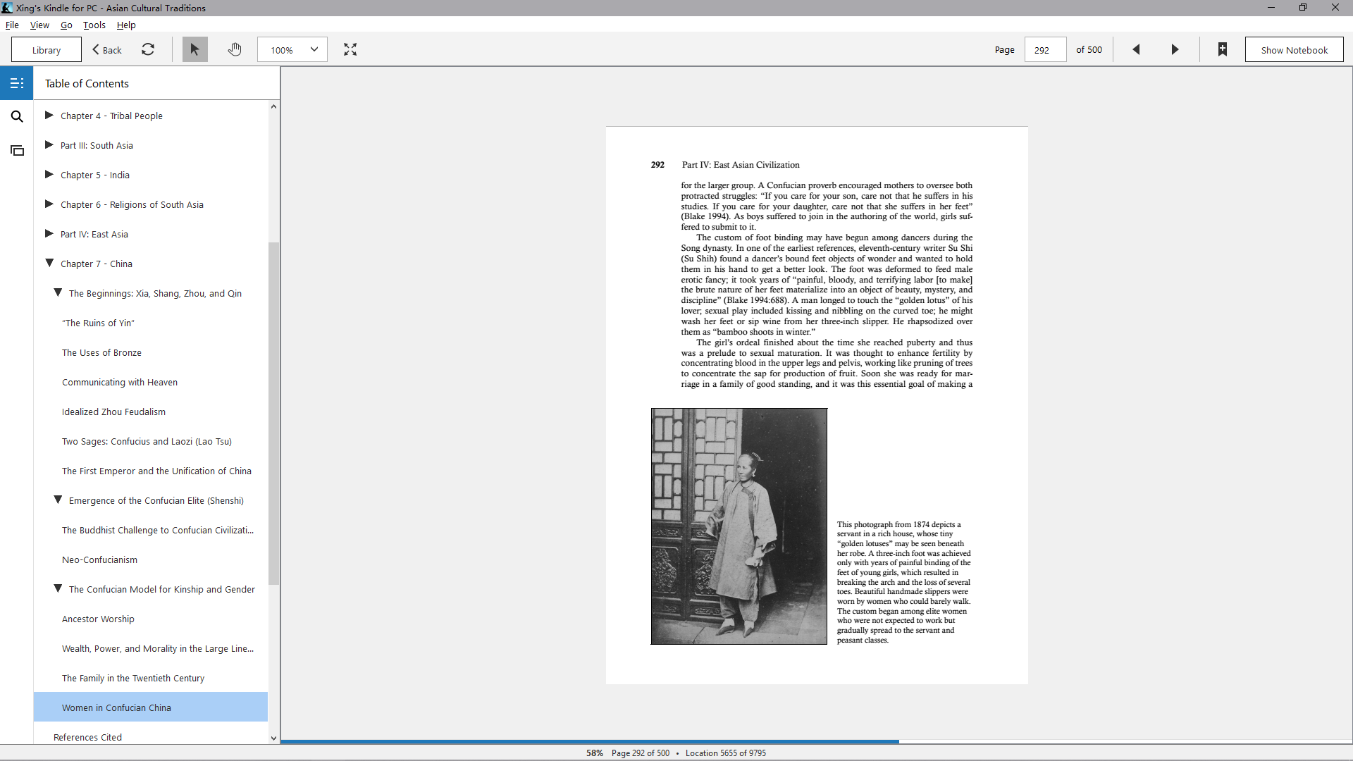Go to Ancestor Worship section

[98, 619]
